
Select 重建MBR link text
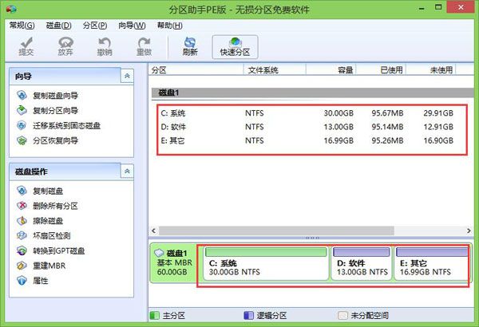49,266
